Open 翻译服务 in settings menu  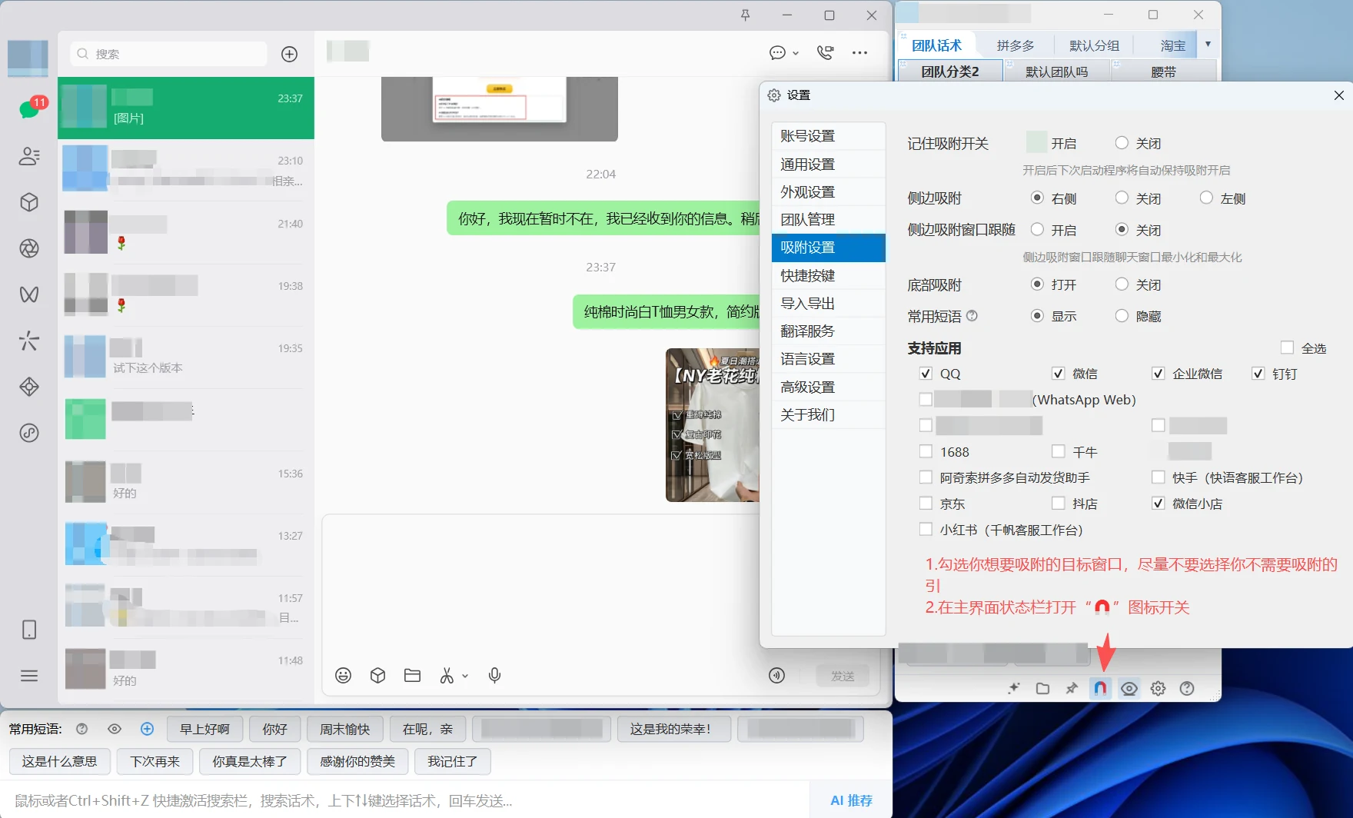tap(828, 331)
